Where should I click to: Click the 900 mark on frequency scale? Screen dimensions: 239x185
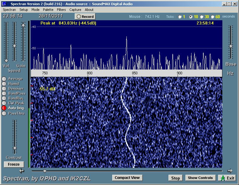coord(179,73)
